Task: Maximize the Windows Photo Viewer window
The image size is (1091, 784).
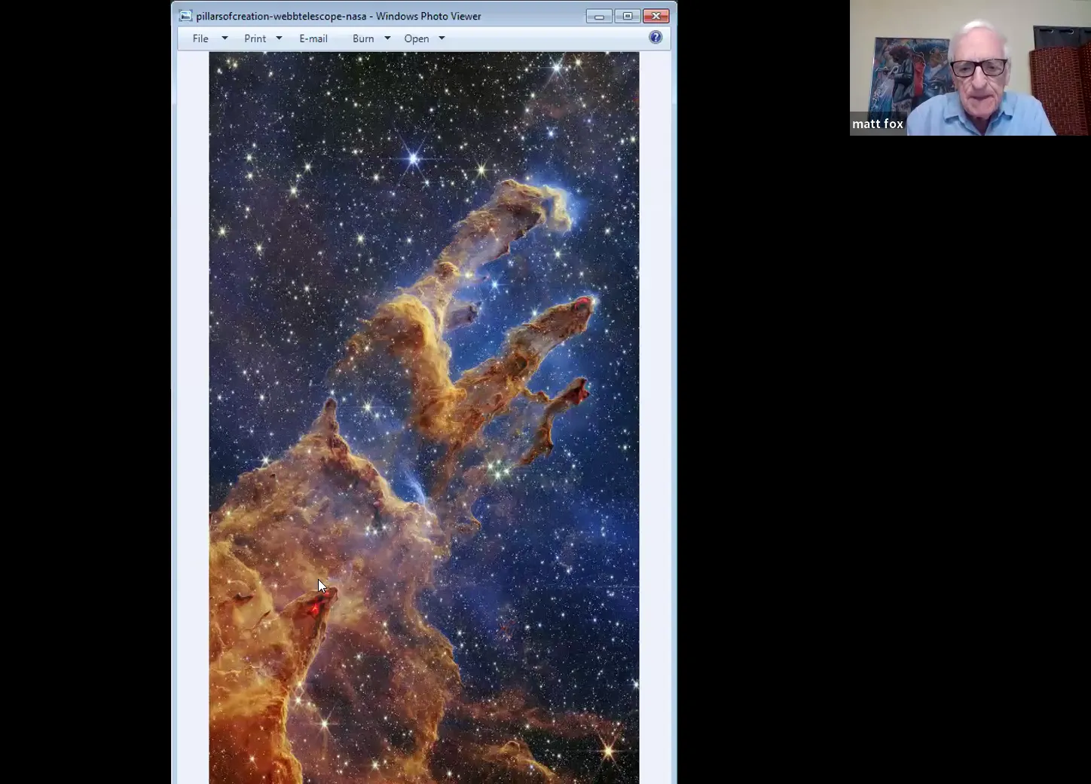Action: tap(628, 16)
